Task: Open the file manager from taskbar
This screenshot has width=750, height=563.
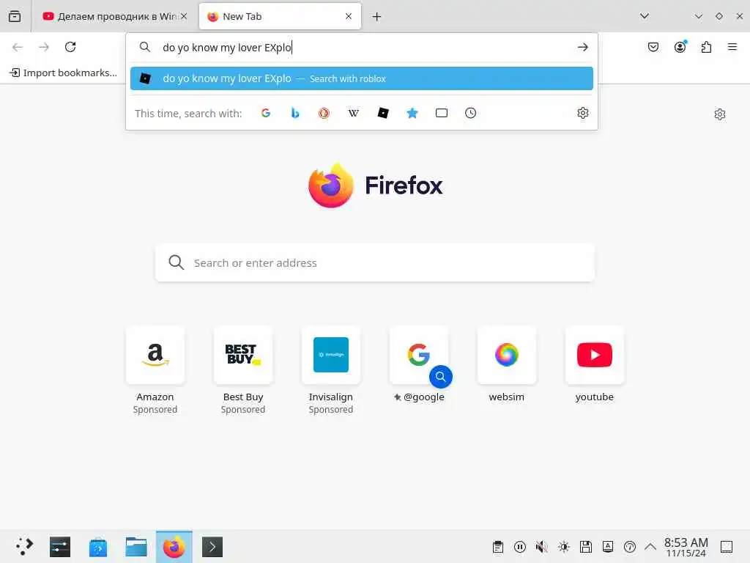Action: (135, 547)
